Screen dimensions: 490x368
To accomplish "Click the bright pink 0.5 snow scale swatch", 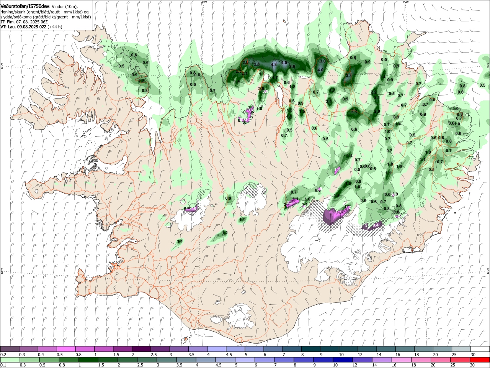I will coord(66,349).
